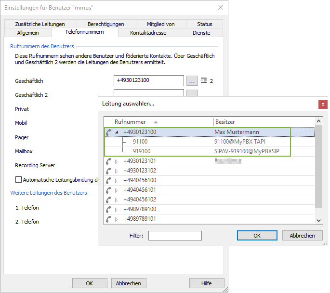Click the phone icon beside +4930123101
Image resolution: width=330 pixels, height=293 pixels.
(x=109, y=161)
